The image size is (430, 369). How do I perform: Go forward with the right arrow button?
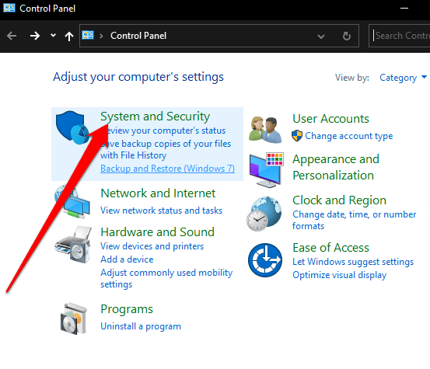(35, 36)
